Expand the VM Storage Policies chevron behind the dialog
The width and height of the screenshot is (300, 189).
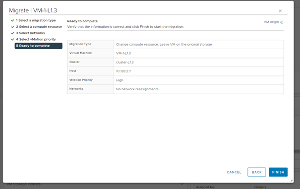coord(182,184)
